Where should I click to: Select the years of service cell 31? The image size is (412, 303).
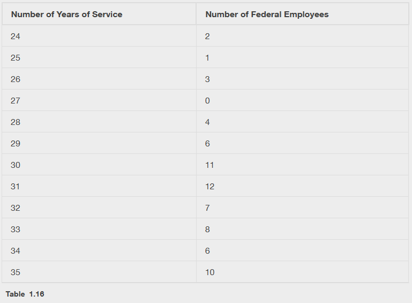pos(16,187)
